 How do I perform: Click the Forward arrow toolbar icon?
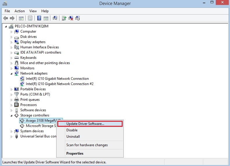click(x=12, y=18)
